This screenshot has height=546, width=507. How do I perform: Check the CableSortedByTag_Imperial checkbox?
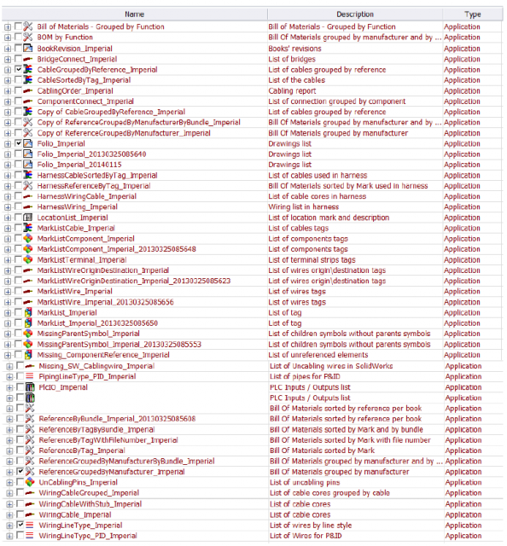tap(19, 79)
